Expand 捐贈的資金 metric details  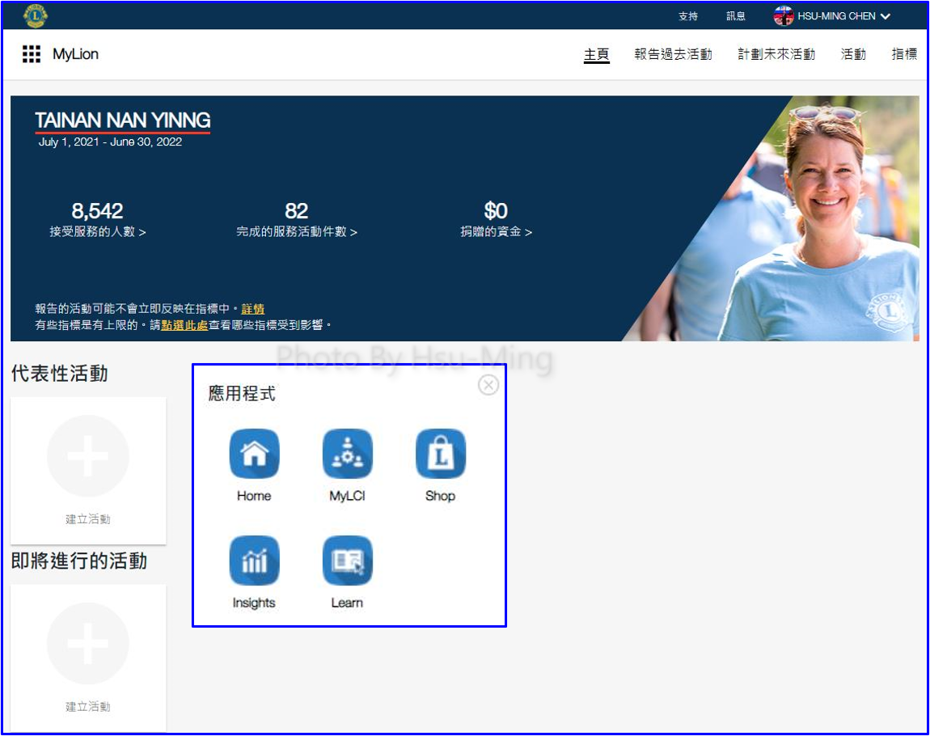coord(496,232)
